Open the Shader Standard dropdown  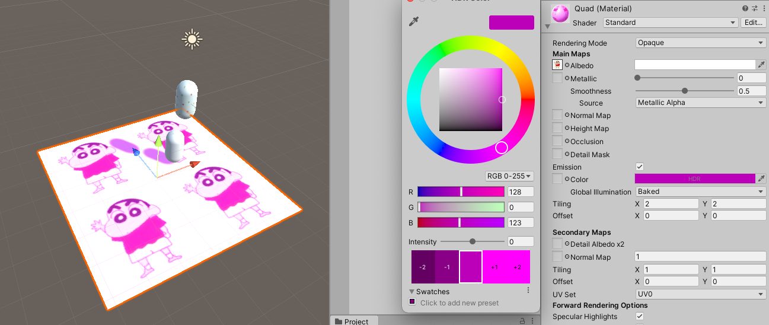point(670,23)
